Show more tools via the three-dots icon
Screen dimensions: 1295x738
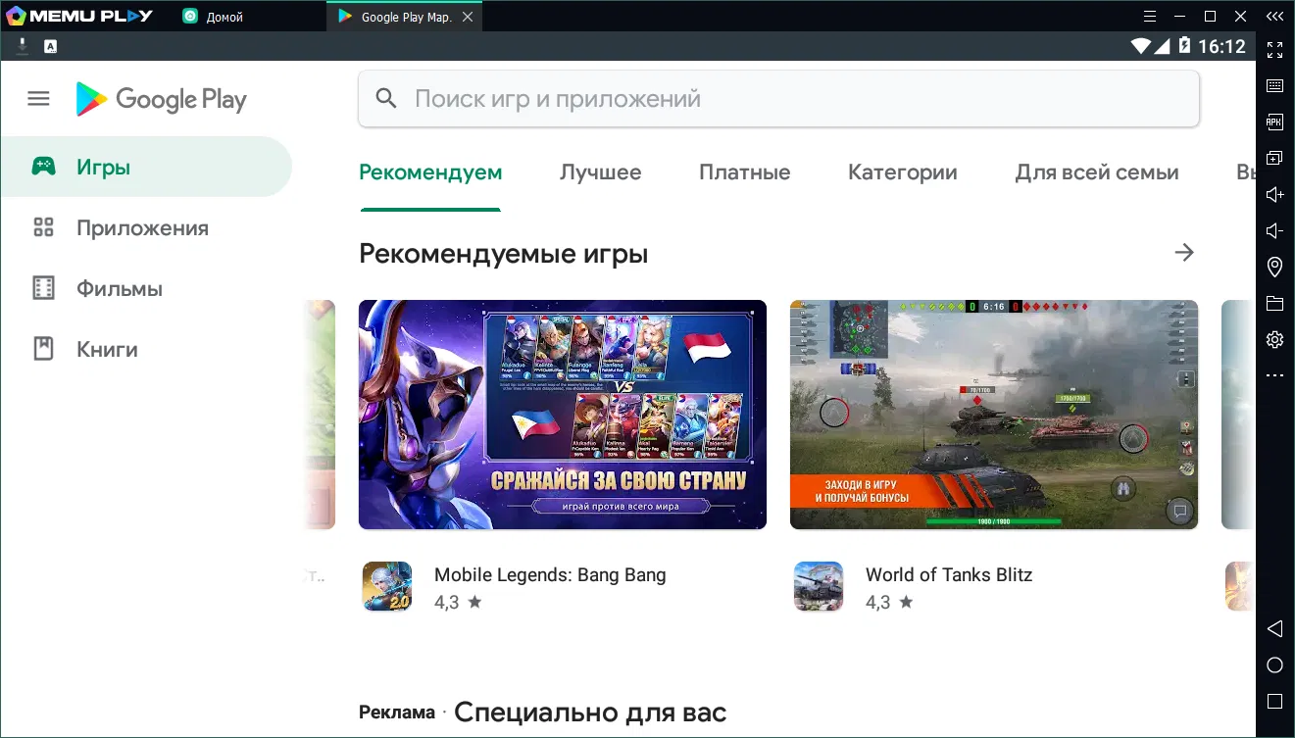pos(1274,375)
